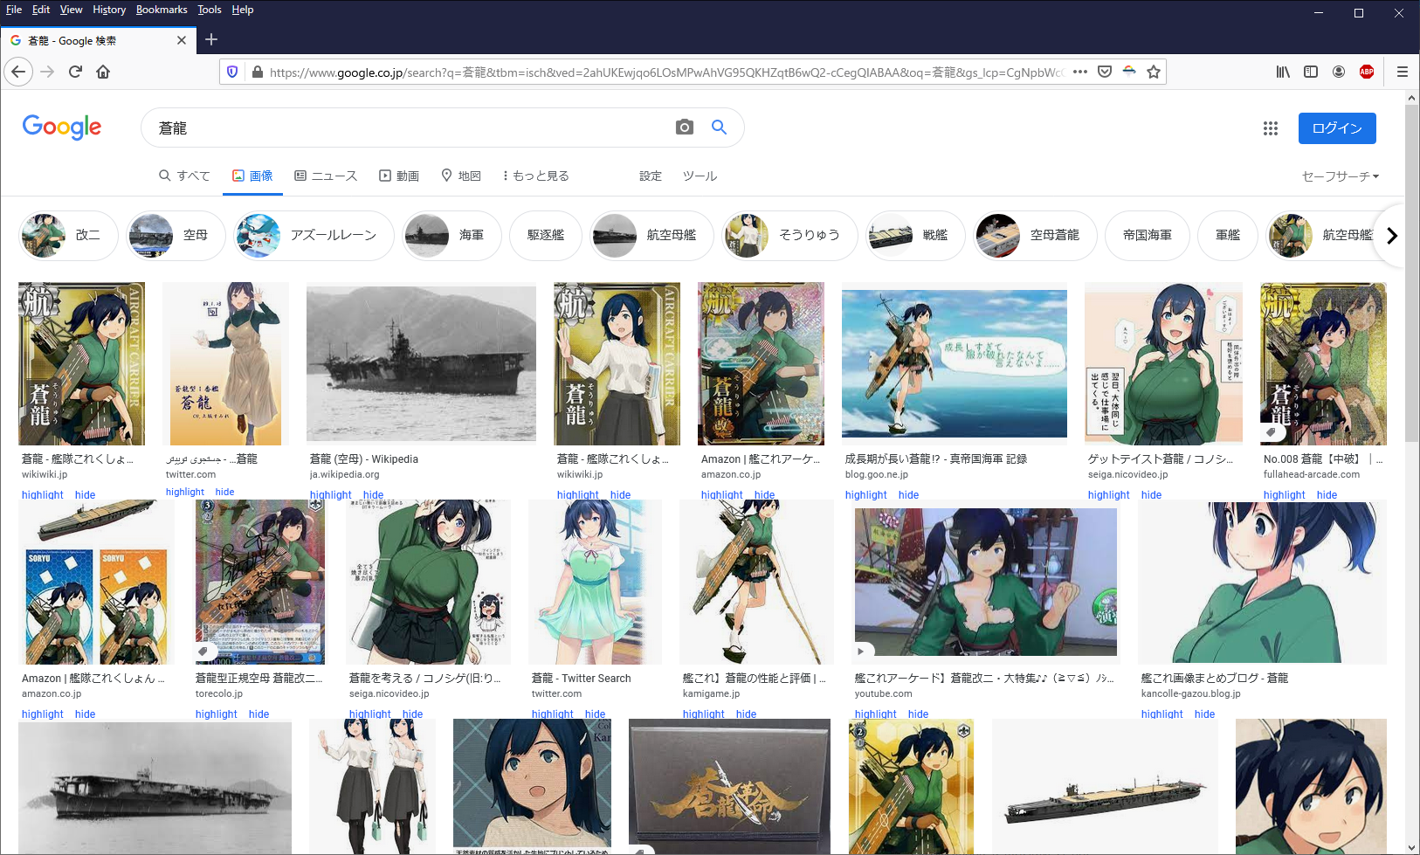The height and width of the screenshot is (855, 1420).
Task: Open the Library sidebar icon
Action: click(x=1283, y=72)
